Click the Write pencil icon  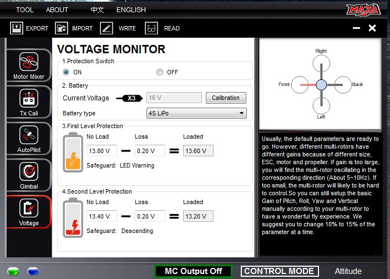coord(107,28)
